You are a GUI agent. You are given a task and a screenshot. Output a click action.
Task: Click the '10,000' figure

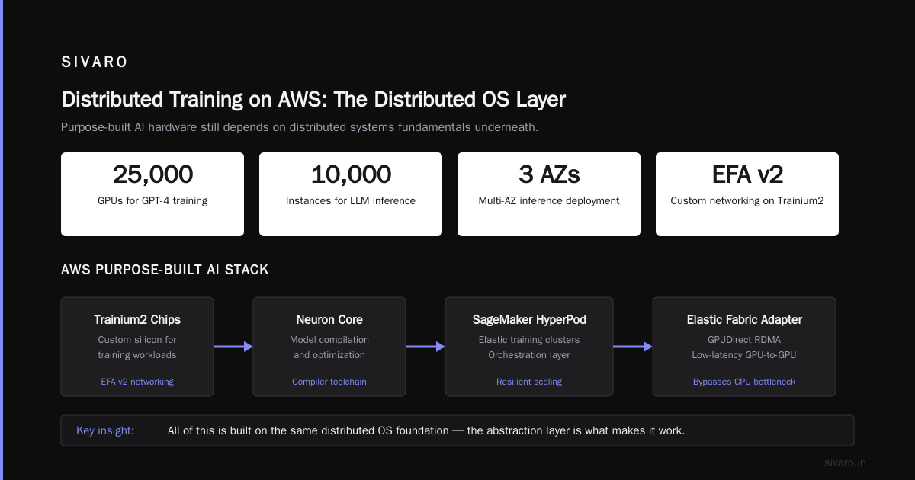click(351, 174)
